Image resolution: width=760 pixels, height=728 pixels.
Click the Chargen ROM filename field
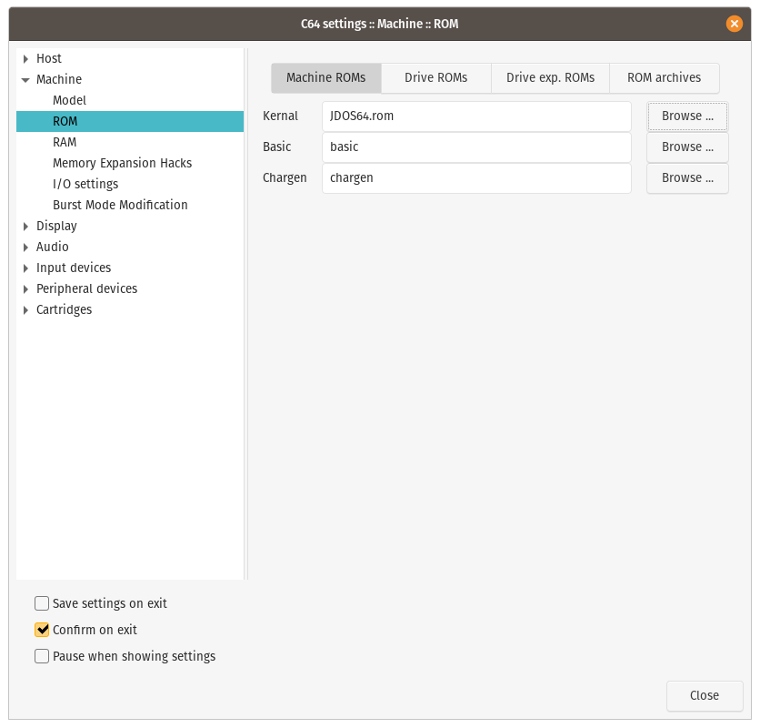[x=476, y=178]
